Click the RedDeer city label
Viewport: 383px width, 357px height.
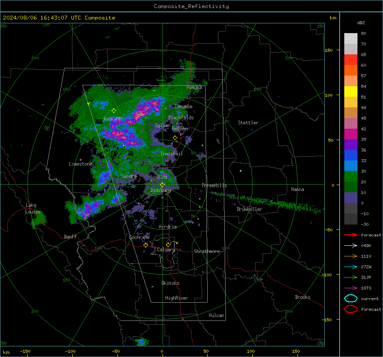[180, 129]
